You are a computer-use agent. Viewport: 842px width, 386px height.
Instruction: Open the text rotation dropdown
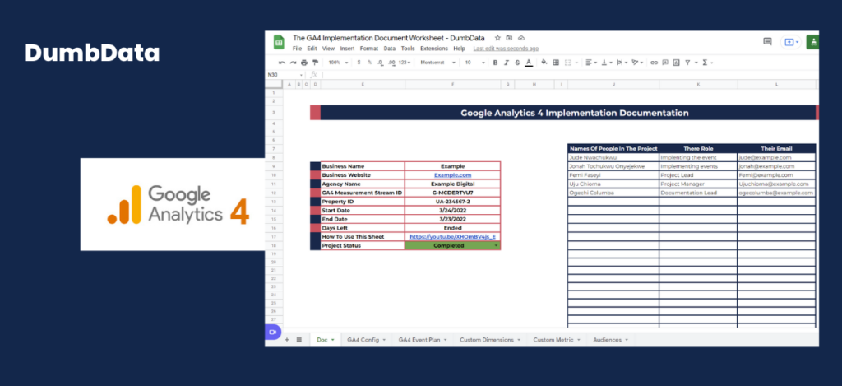pos(637,63)
